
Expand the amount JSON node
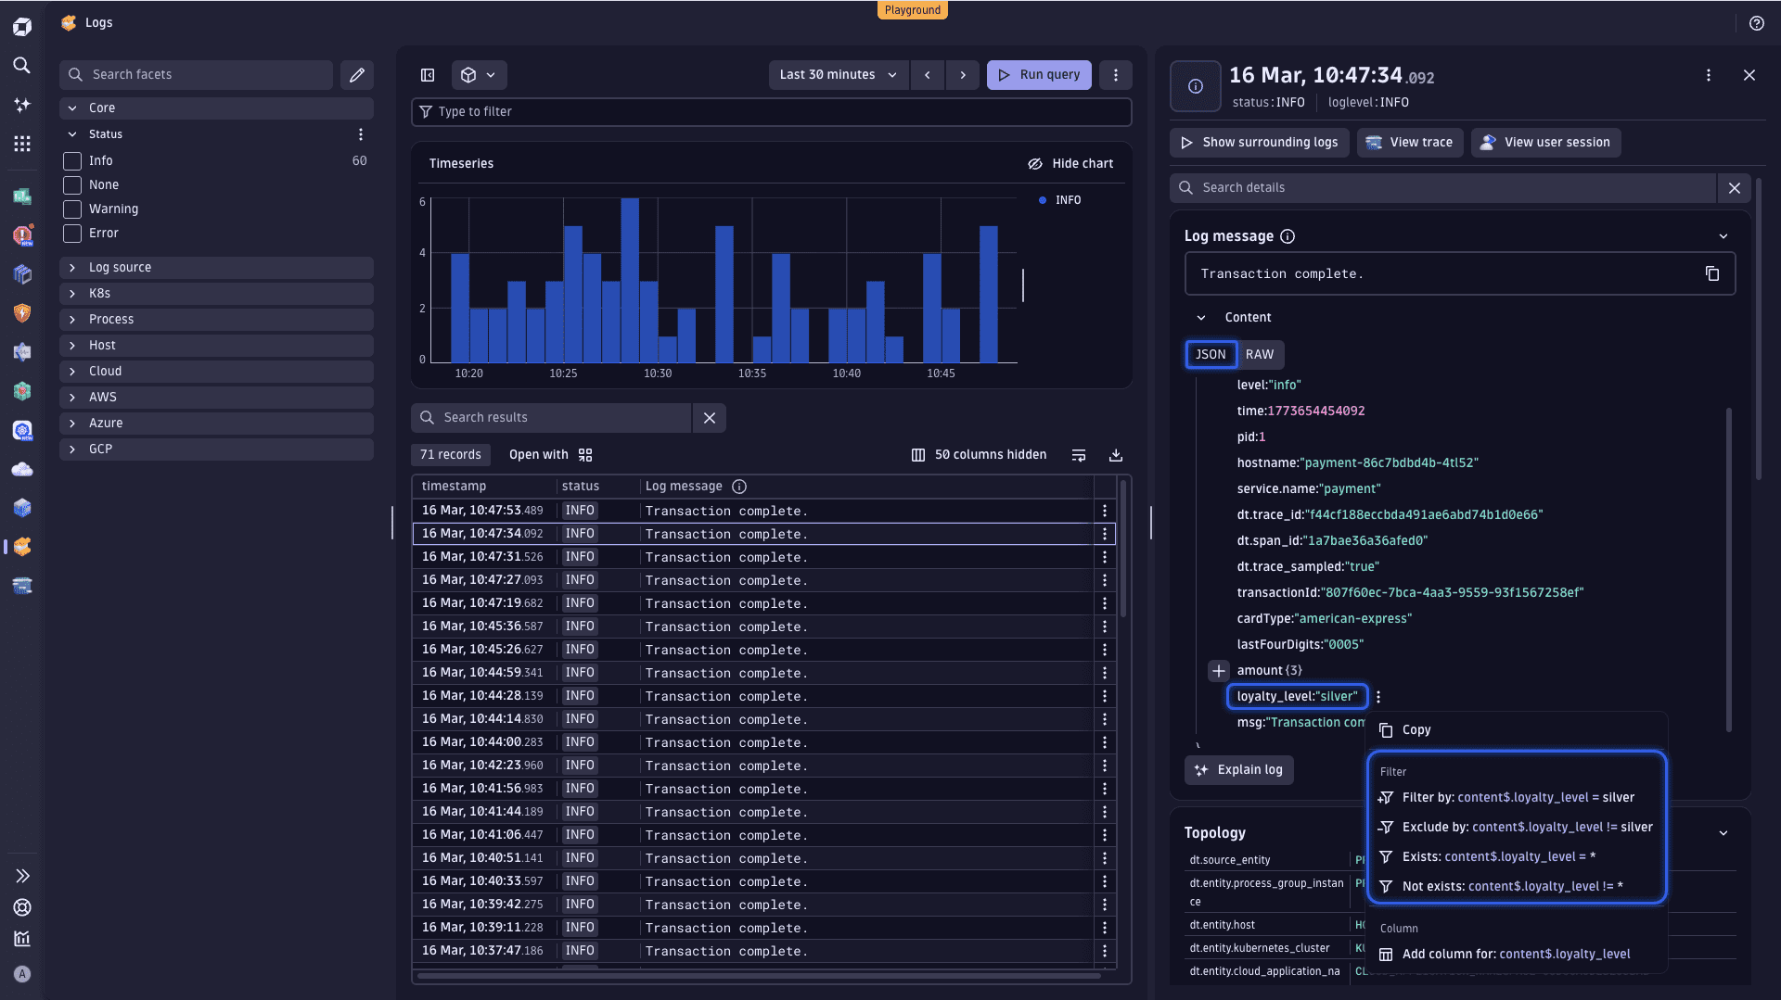(1218, 670)
